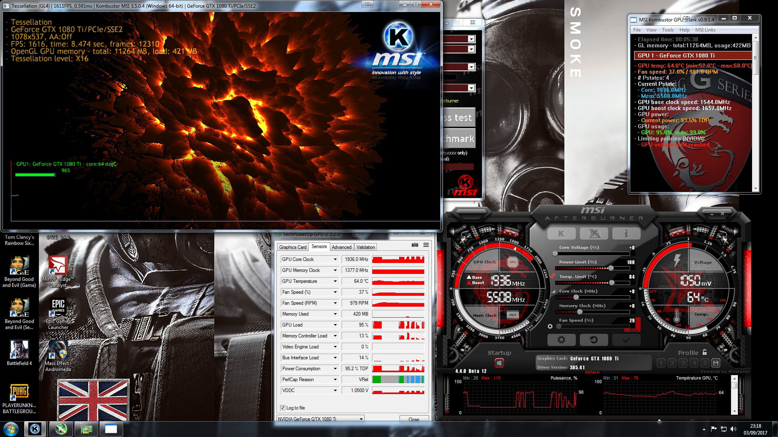Image resolution: width=778 pixels, height=437 pixels.
Task: Expand Fan Speed (%) sensor dropdown
Action: (335, 292)
